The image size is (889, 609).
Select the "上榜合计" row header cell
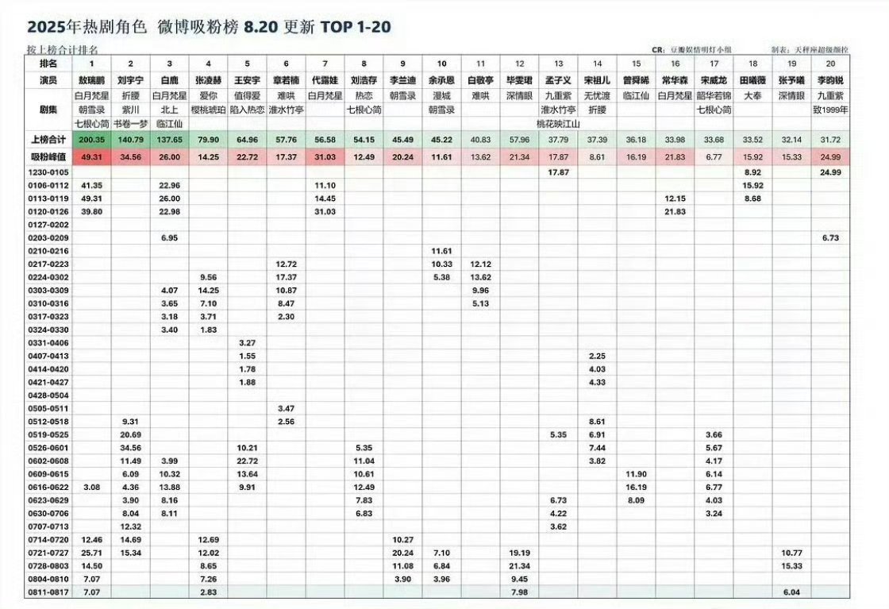point(48,140)
